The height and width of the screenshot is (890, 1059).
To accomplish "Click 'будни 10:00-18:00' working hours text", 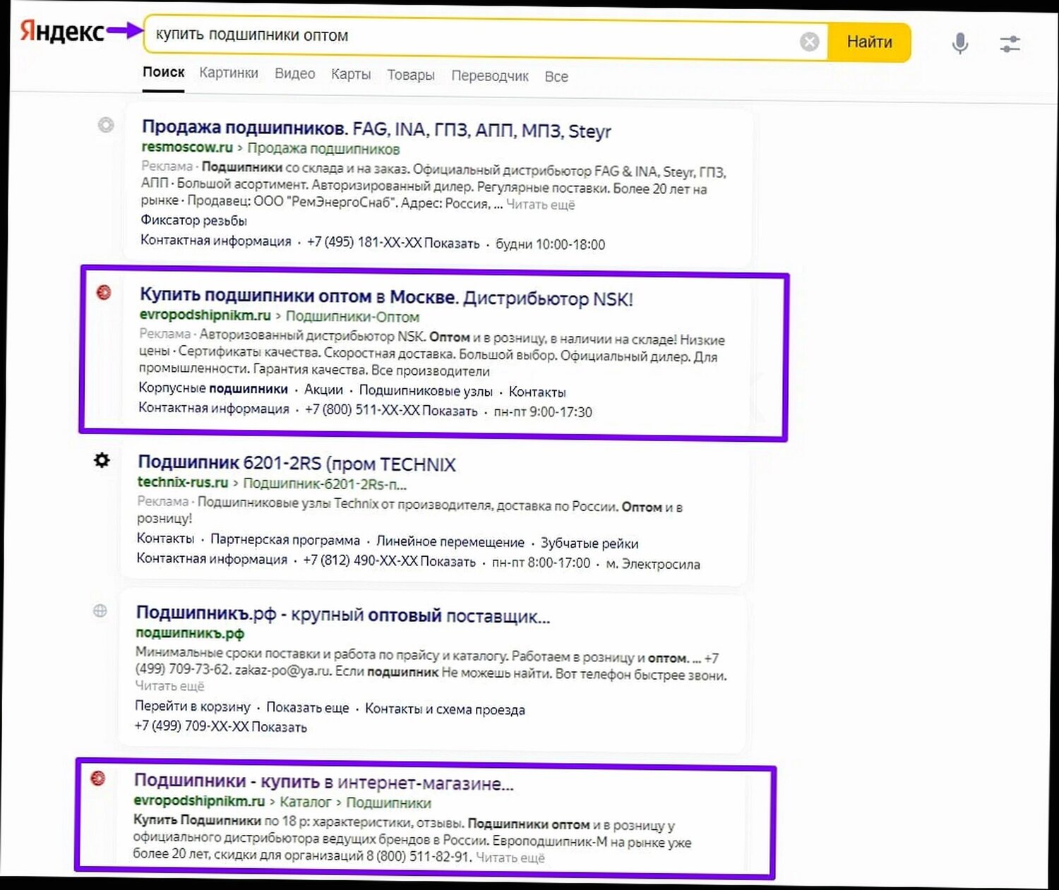I will [x=550, y=244].
